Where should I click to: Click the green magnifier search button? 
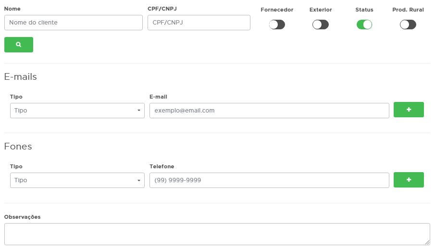[x=19, y=45]
